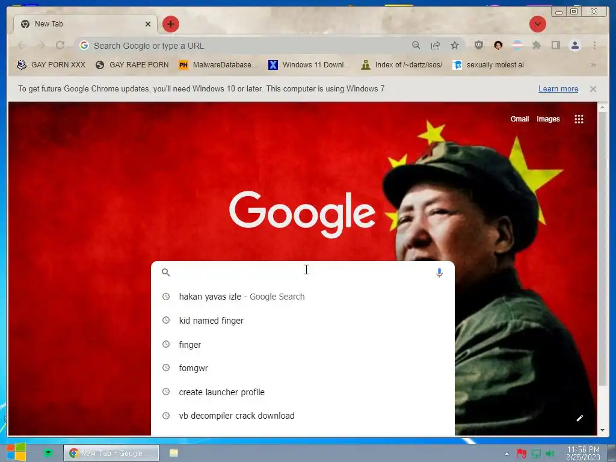Open the taskbar clock and date
The image size is (616, 462).
point(583,454)
